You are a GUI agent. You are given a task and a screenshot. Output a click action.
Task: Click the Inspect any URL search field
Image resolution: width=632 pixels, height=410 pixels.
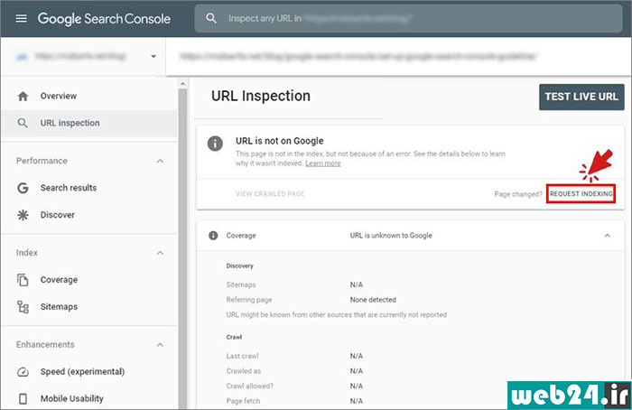pyautogui.click(x=408, y=19)
